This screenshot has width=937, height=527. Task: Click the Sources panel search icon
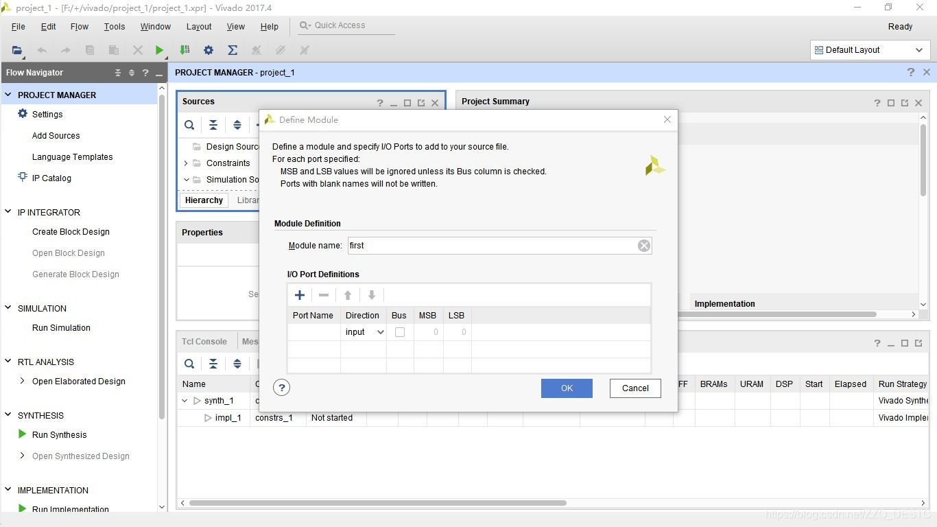189,125
